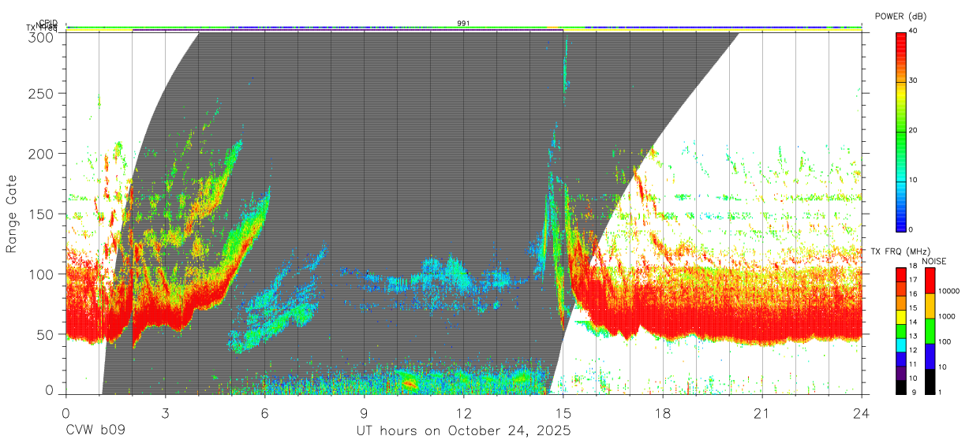969x447 pixels.
Task: Click the x-axis tick label '18'
Action: pyautogui.click(x=662, y=413)
